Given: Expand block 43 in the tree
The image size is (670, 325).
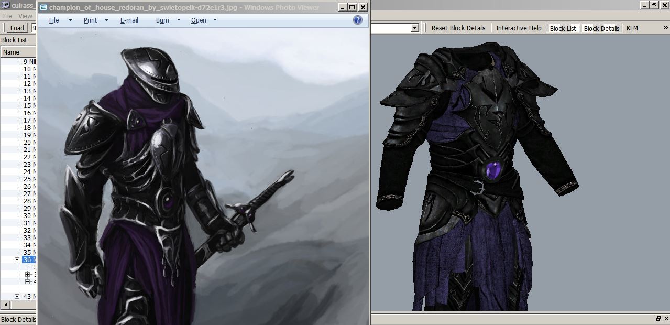Looking at the screenshot, I should [x=17, y=297].
